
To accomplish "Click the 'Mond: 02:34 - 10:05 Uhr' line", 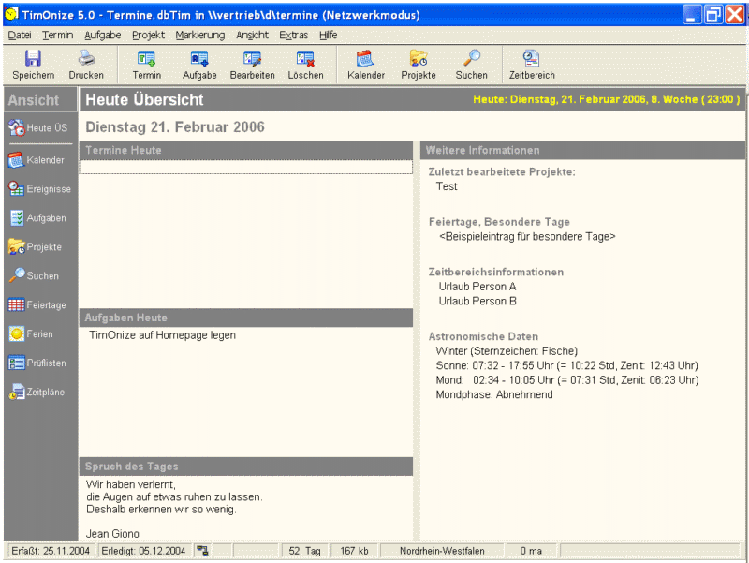I will pyautogui.click(x=567, y=380).
